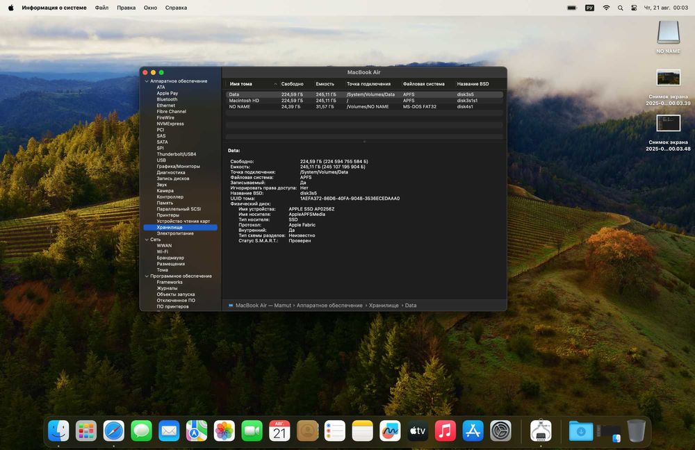
Task: Click Емкость column header
Action: coord(325,84)
